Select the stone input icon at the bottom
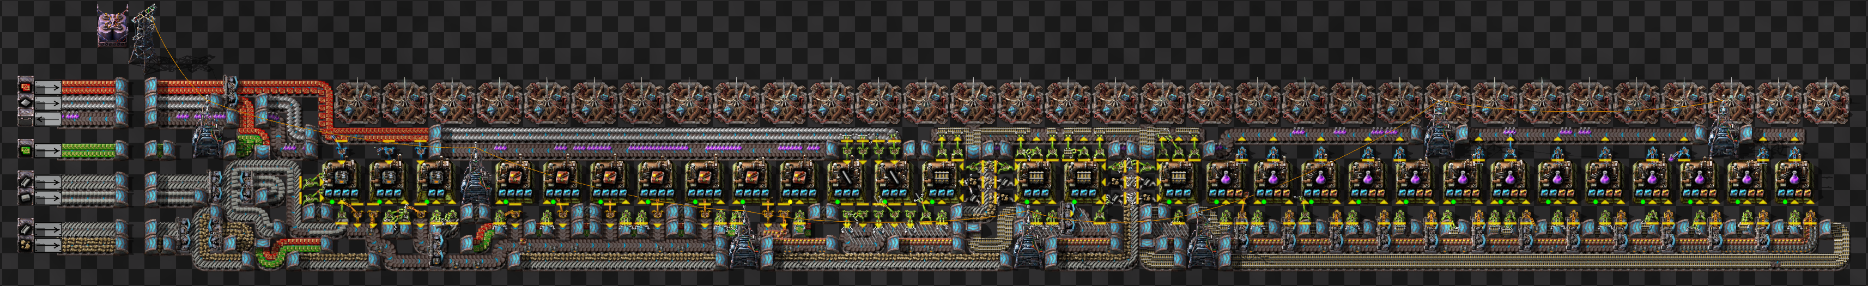Screen dimensions: 1868x286 (26, 246)
